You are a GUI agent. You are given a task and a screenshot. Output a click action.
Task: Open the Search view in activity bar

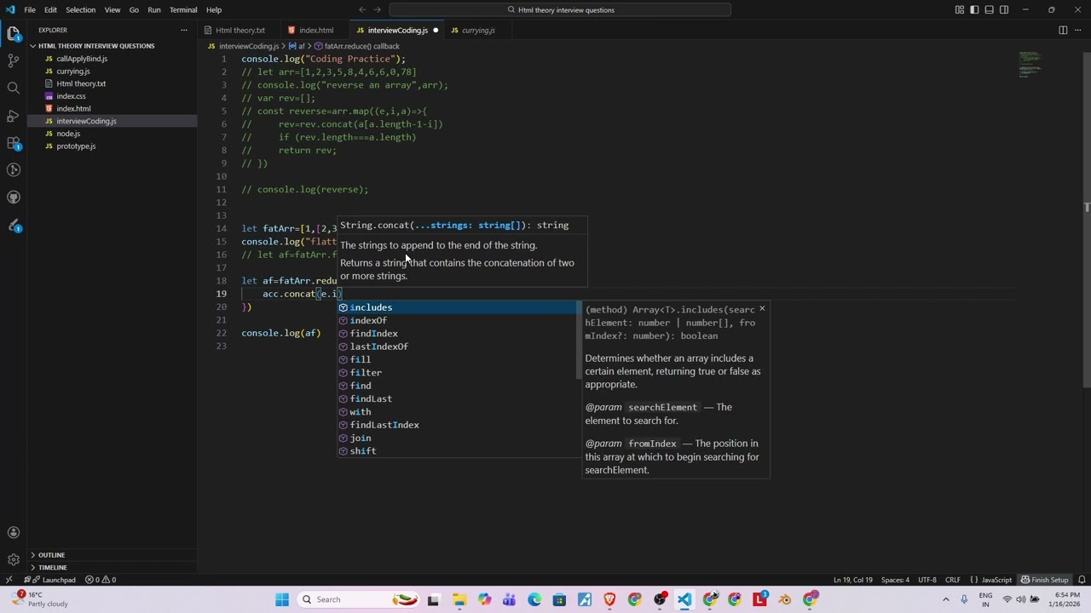(13, 89)
